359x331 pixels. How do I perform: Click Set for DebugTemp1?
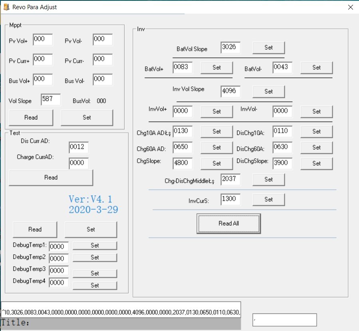[95, 245]
